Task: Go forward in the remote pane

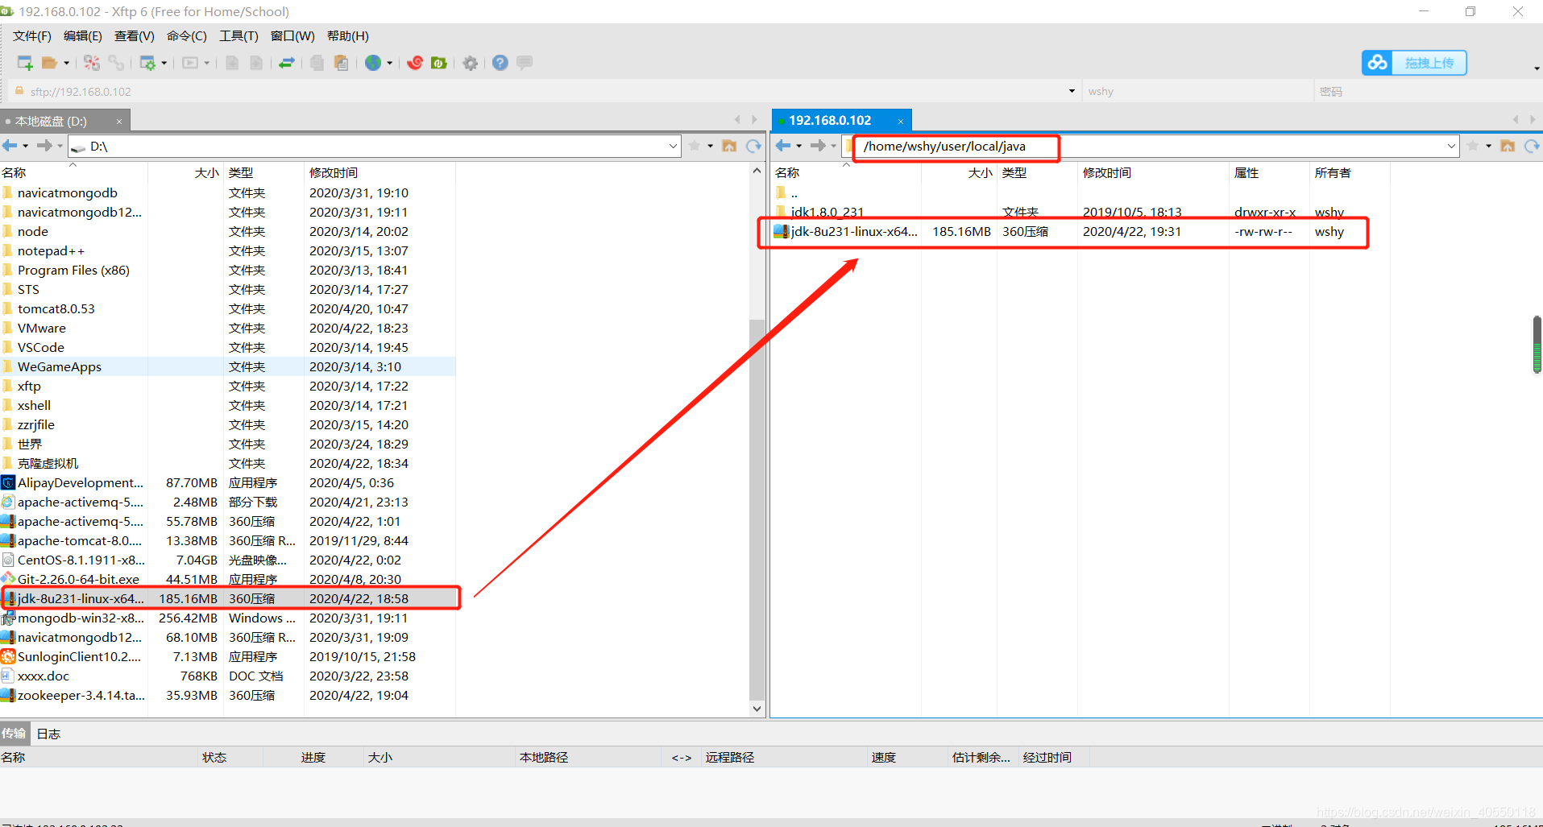Action: (818, 146)
